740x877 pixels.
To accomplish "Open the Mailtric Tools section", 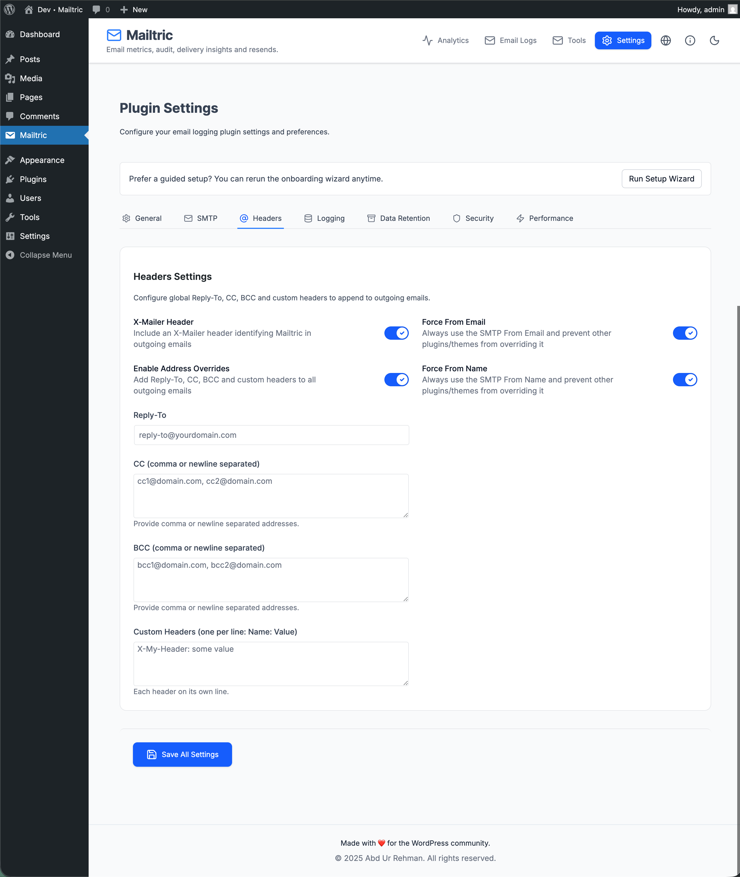I will (568, 40).
